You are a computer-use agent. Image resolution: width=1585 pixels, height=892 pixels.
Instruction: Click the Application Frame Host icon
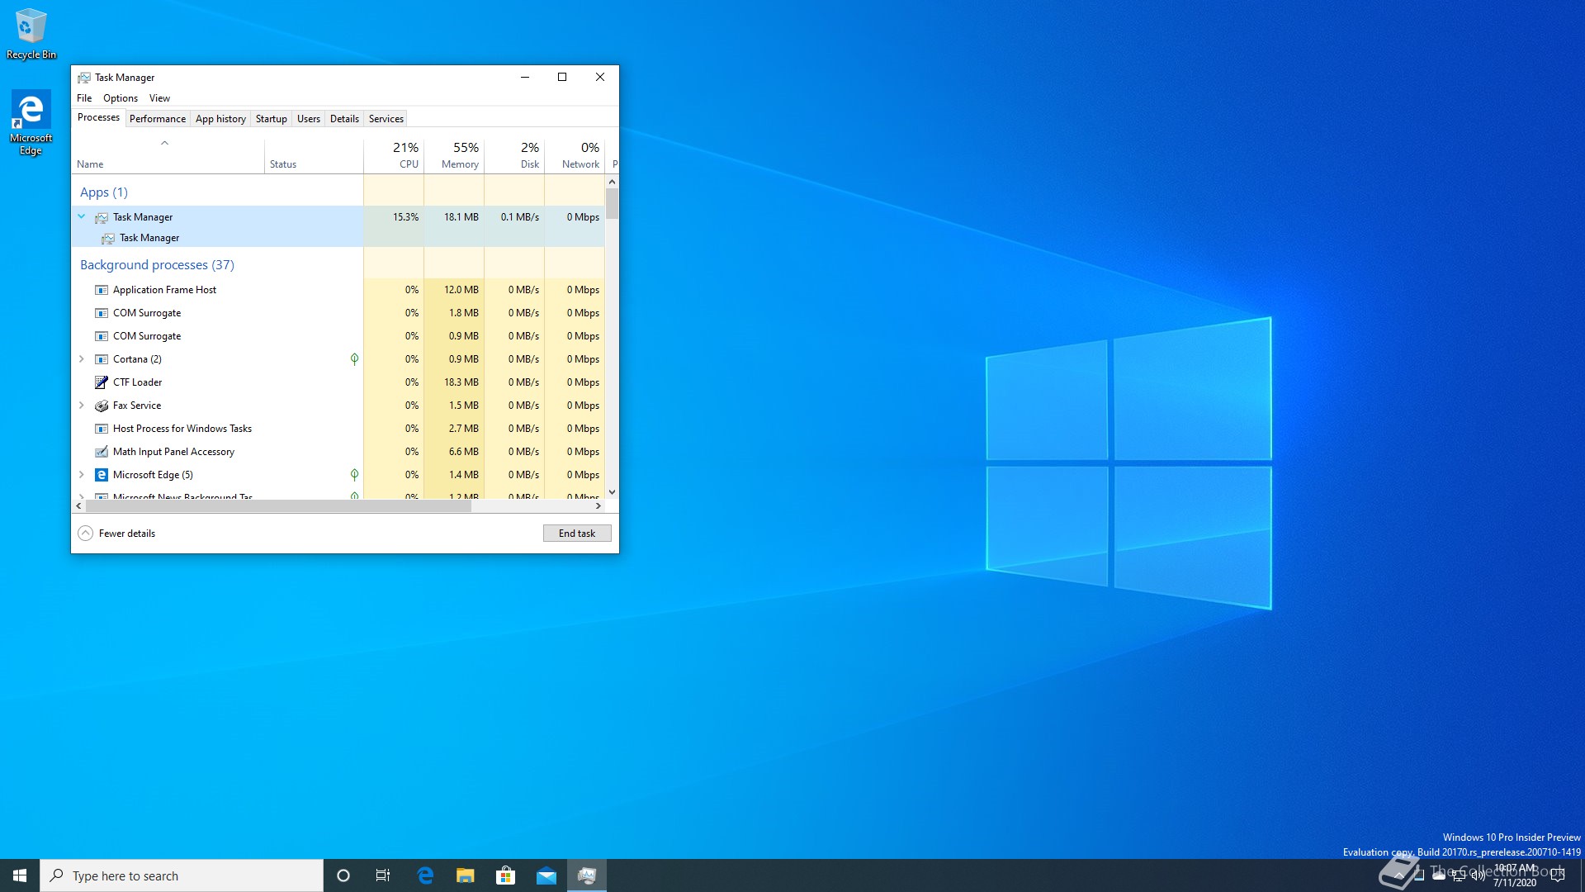click(101, 290)
